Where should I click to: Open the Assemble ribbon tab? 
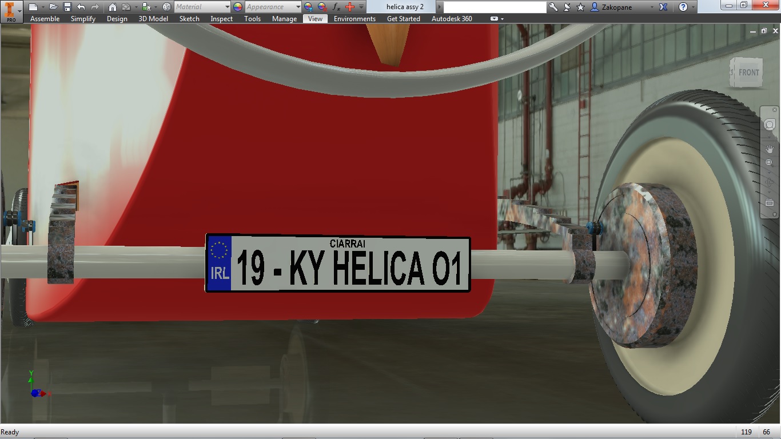45,19
